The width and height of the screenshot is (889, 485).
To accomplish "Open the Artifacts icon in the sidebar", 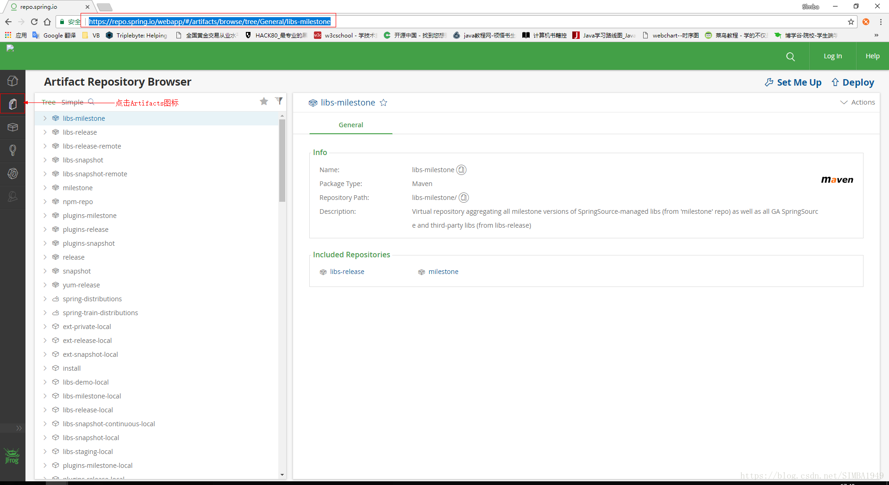I will point(13,104).
